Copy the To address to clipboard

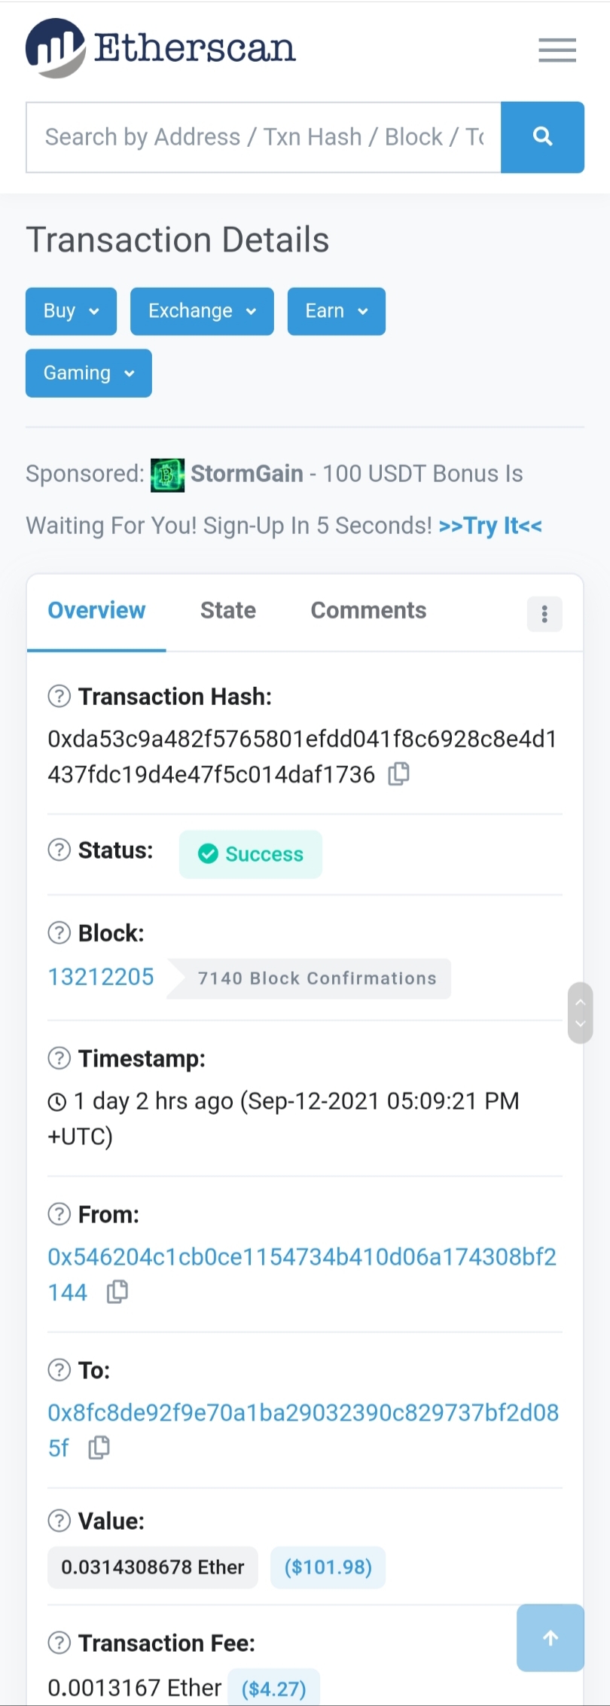[x=99, y=1447]
